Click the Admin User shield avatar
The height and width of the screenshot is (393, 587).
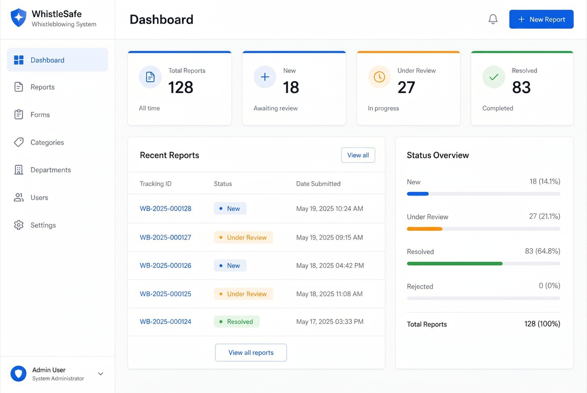pos(19,374)
